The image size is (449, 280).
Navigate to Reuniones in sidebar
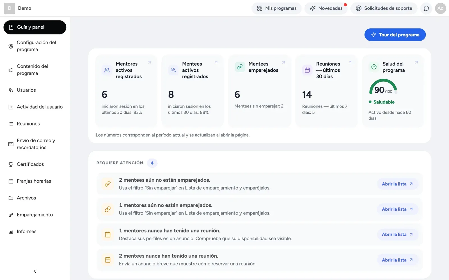35,124
